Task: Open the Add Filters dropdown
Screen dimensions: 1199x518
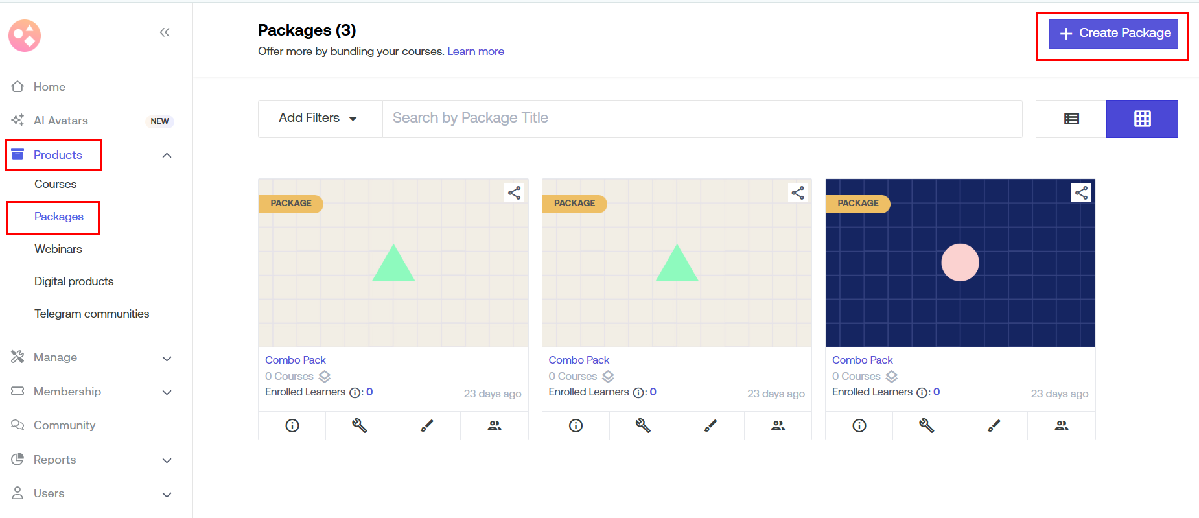Action: pos(319,118)
